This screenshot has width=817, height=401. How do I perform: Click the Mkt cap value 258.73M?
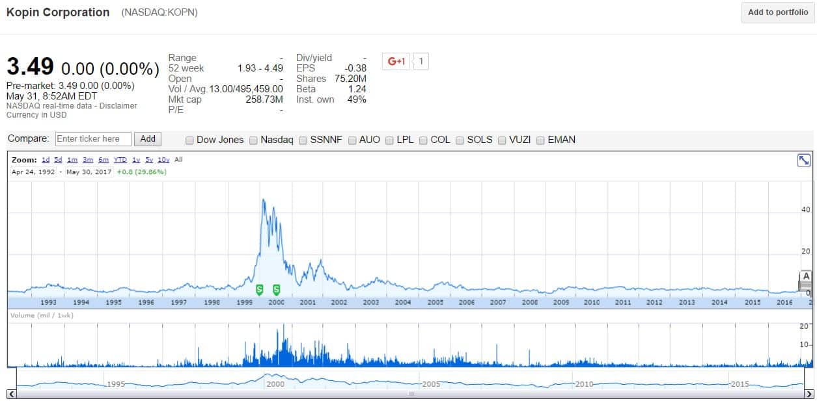click(263, 99)
